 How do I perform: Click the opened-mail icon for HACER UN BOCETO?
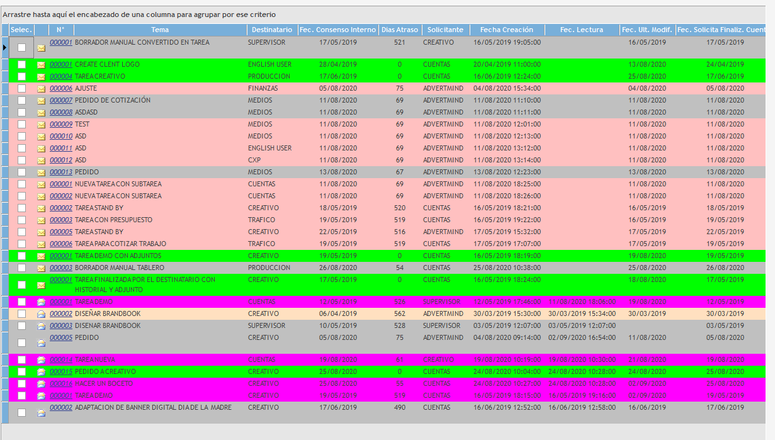42,384
